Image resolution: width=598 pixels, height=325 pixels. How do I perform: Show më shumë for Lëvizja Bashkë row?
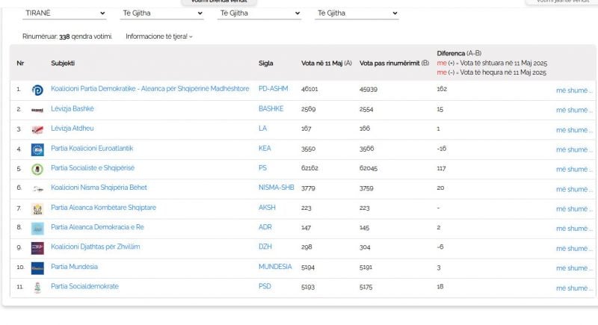coord(574,110)
